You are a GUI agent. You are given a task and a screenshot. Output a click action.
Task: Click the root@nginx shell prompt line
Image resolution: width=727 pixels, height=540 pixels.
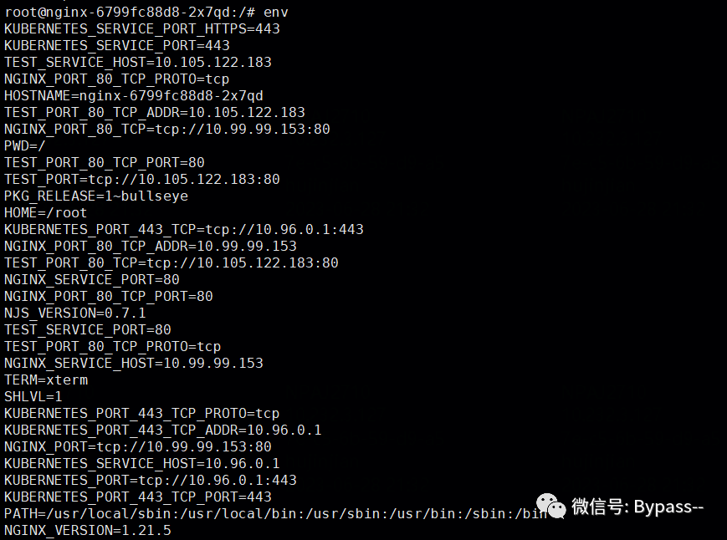(x=146, y=12)
